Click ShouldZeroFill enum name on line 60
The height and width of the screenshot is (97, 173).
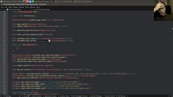tap(29, 45)
